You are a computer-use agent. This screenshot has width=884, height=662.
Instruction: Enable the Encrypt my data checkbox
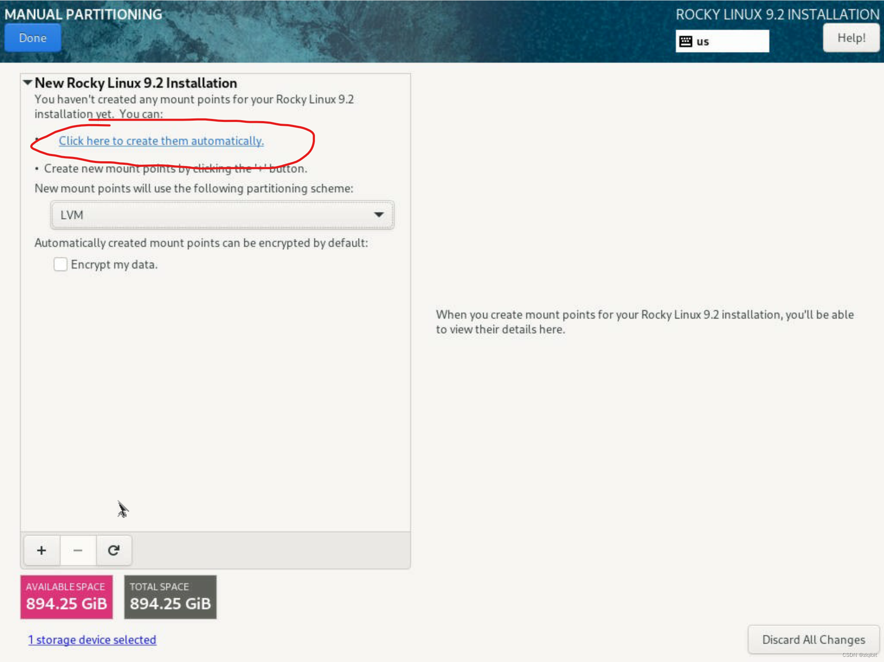tap(61, 264)
